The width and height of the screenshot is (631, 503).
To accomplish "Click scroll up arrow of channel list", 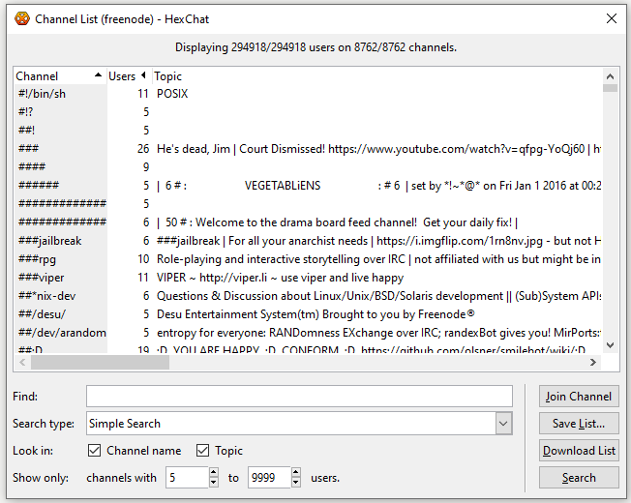I will click(x=610, y=76).
